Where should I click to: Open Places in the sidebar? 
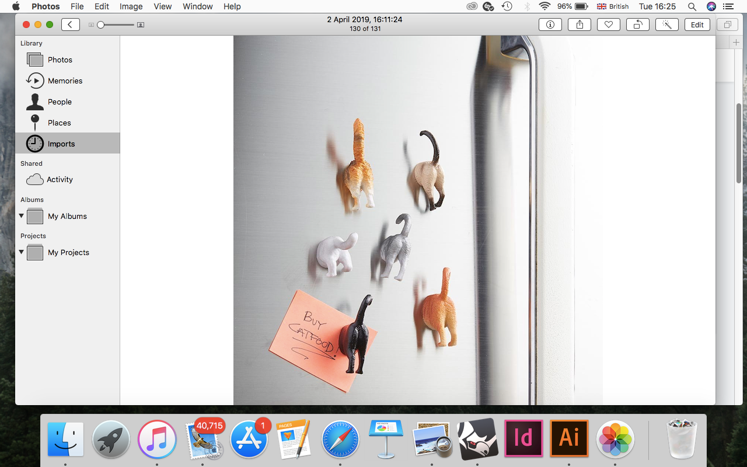pos(59,123)
